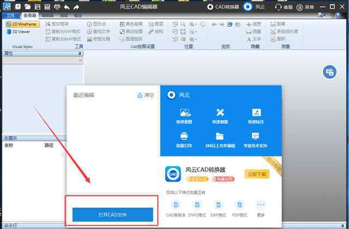Open a file with the folder icon

coord(28,7)
